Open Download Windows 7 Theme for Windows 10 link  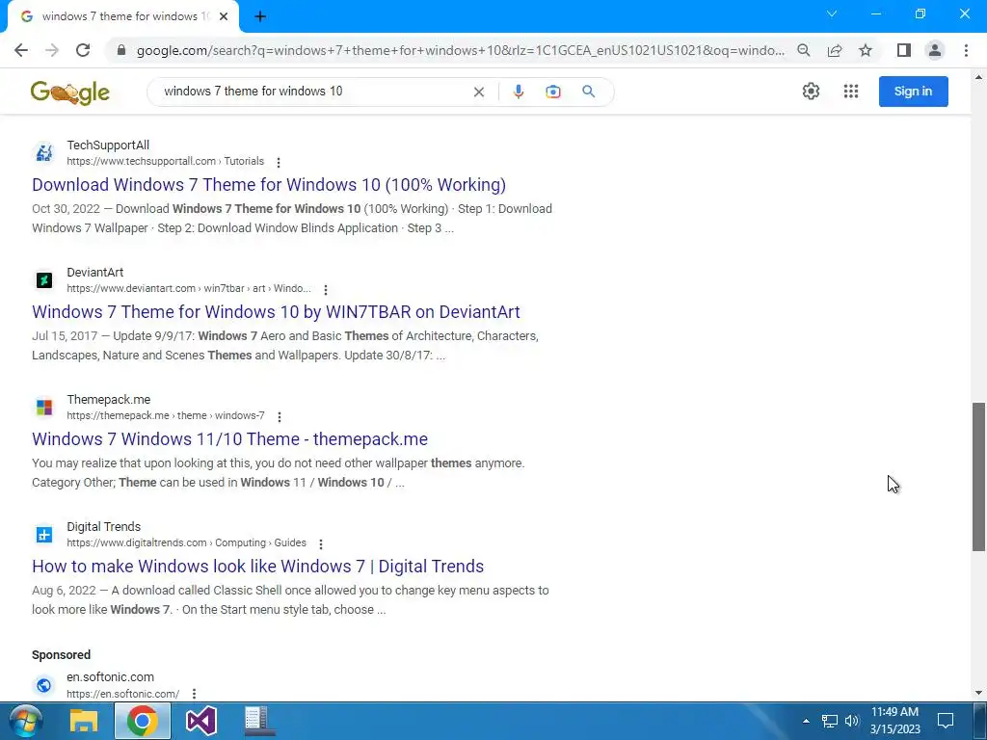point(269,184)
